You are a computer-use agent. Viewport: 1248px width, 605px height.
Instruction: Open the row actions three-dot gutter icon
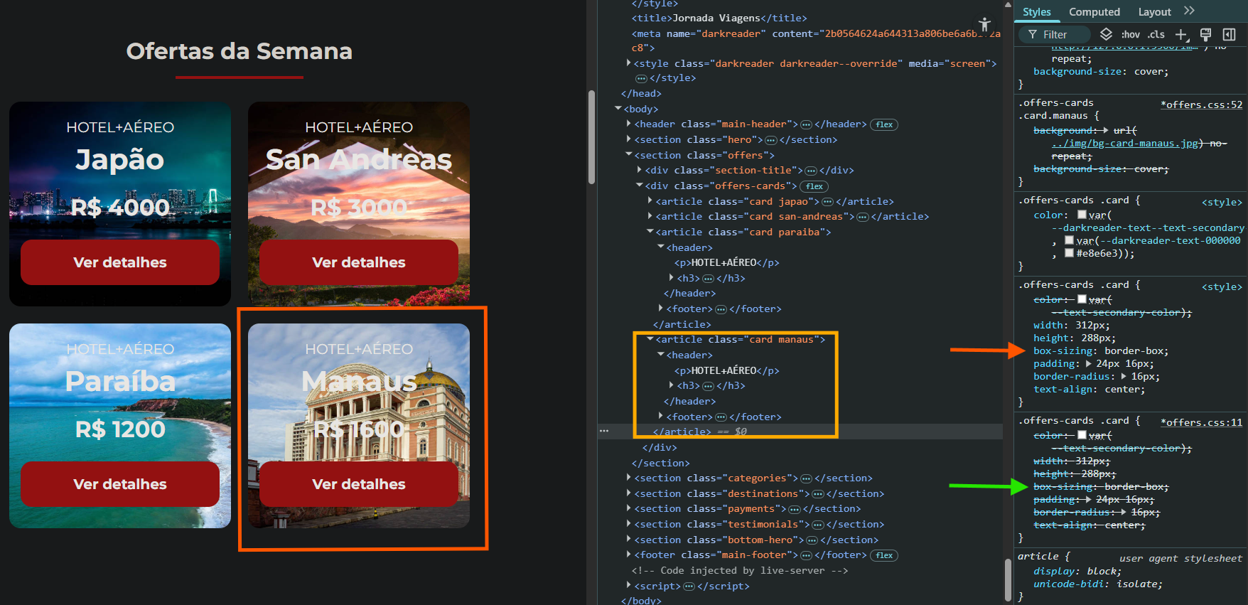click(x=604, y=431)
